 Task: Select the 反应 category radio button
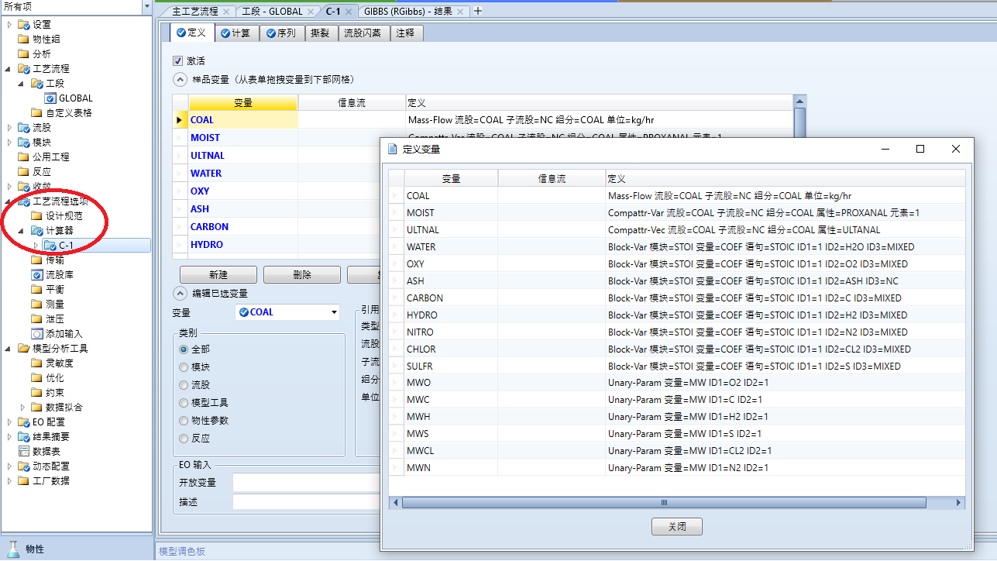point(184,439)
